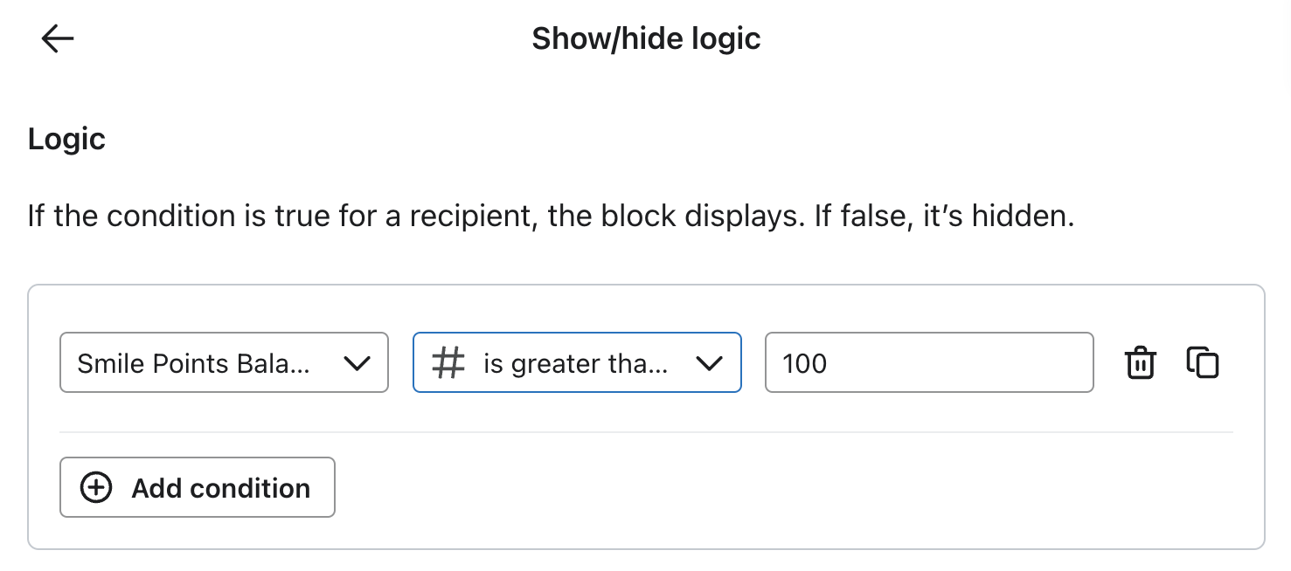Open the Smile Points Balance field dropdown

[223, 362]
